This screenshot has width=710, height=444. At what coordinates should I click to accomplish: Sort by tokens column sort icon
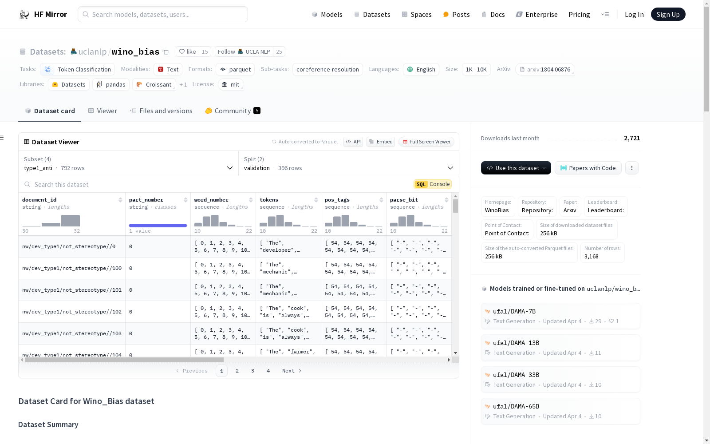click(x=316, y=200)
